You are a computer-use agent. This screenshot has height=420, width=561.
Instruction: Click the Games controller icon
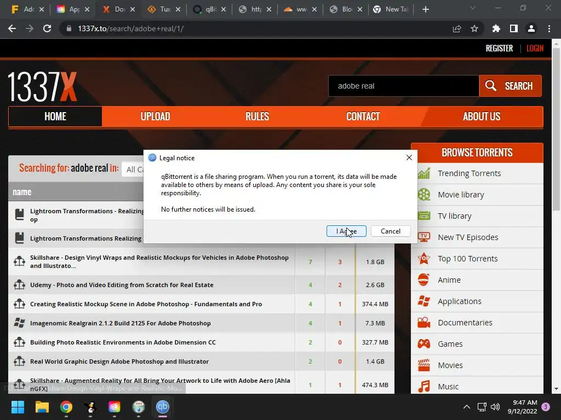(x=424, y=344)
